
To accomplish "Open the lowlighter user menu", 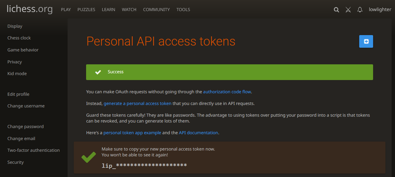I will click(x=380, y=10).
